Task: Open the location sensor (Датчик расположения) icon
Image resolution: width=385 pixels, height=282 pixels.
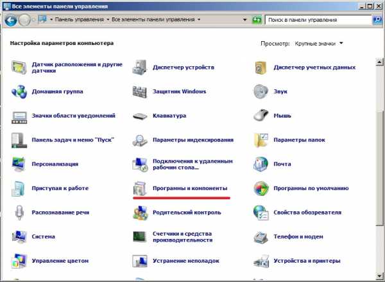Action: point(19,67)
